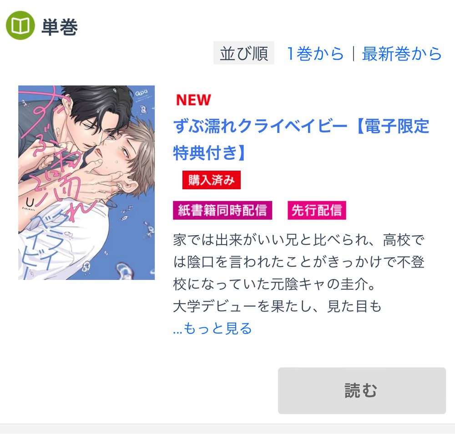Click the Qpa label logo on cover

pyautogui.click(x=142, y=93)
